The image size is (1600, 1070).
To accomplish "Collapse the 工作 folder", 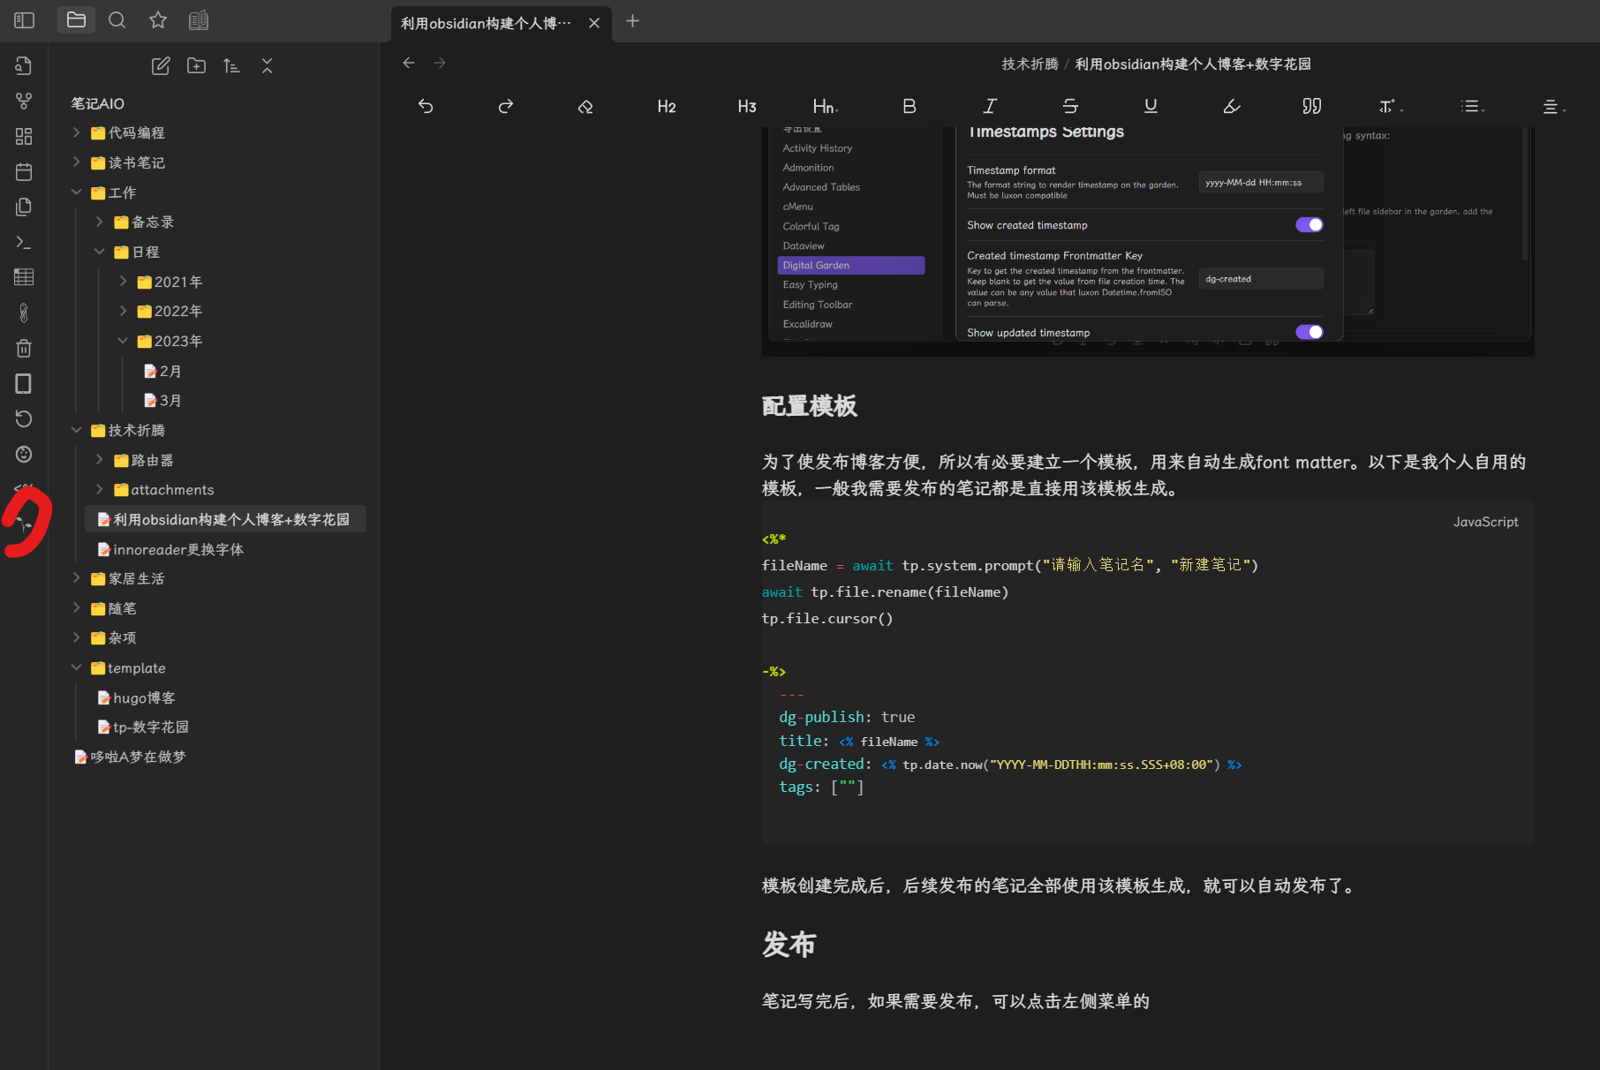I will click(76, 192).
